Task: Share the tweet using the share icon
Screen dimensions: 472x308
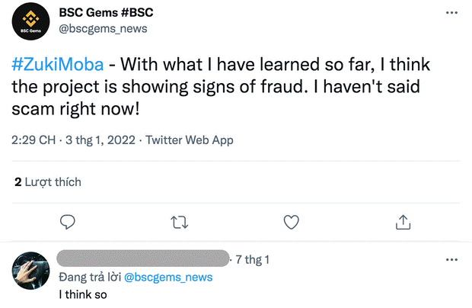Action: [403, 222]
